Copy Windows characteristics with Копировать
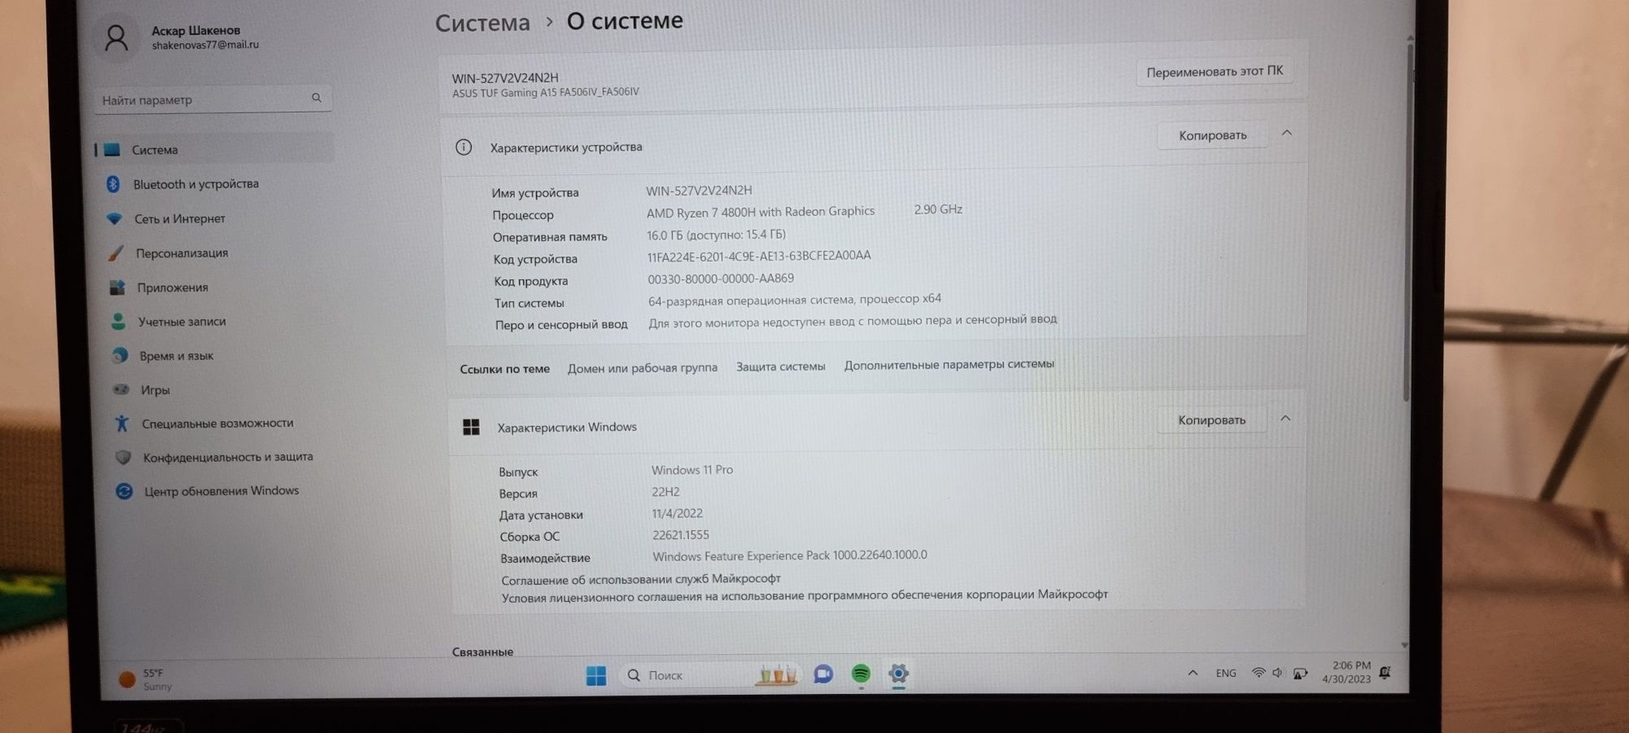 click(1211, 420)
